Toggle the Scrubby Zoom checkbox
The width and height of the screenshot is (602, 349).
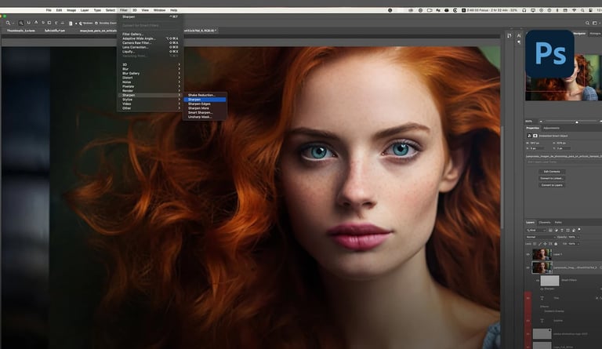click(x=96, y=23)
